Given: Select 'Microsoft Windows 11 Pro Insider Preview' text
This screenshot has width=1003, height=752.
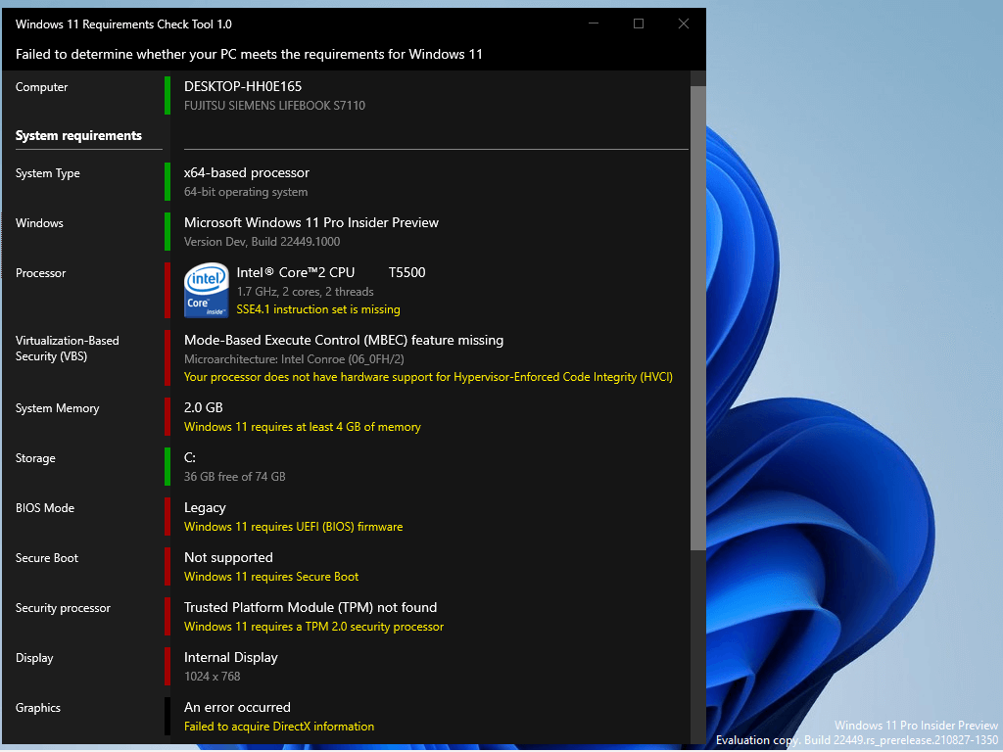Looking at the screenshot, I should point(311,222).
